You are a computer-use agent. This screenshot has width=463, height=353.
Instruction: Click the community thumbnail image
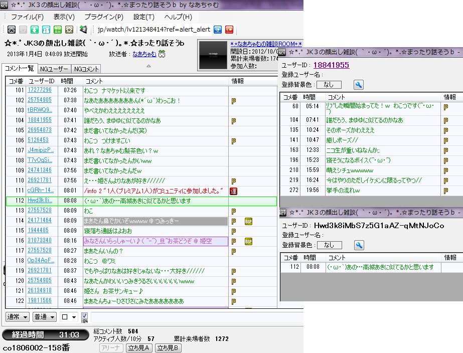[x=213, y=55]
